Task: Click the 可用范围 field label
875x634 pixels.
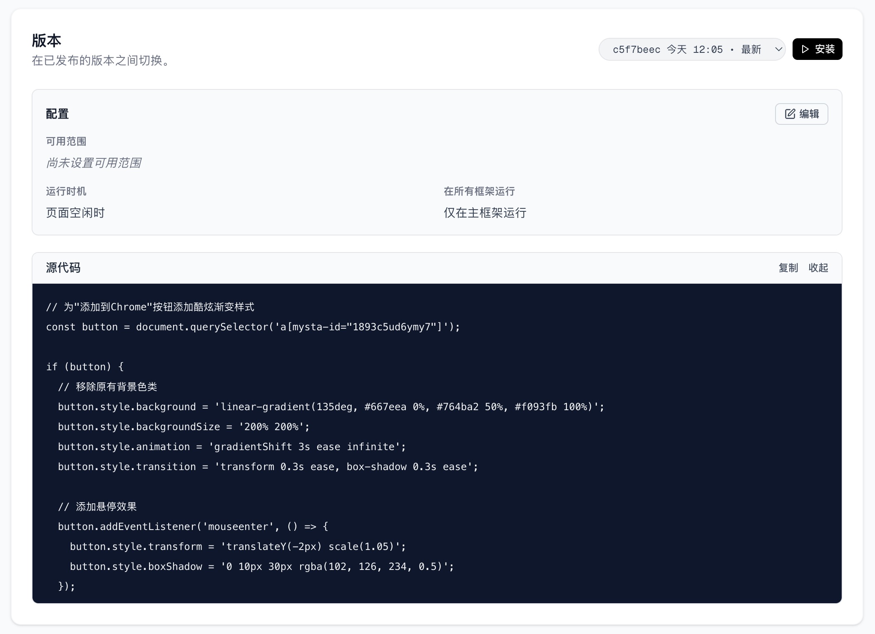Action: point(66,141)
